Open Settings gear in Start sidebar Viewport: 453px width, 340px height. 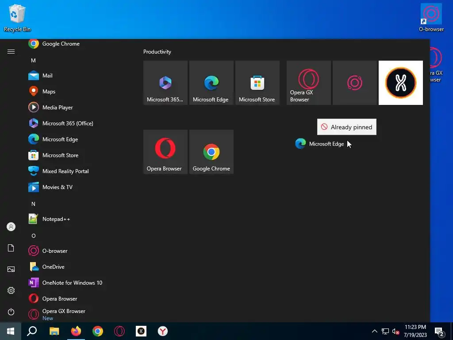tap(11, 290)
